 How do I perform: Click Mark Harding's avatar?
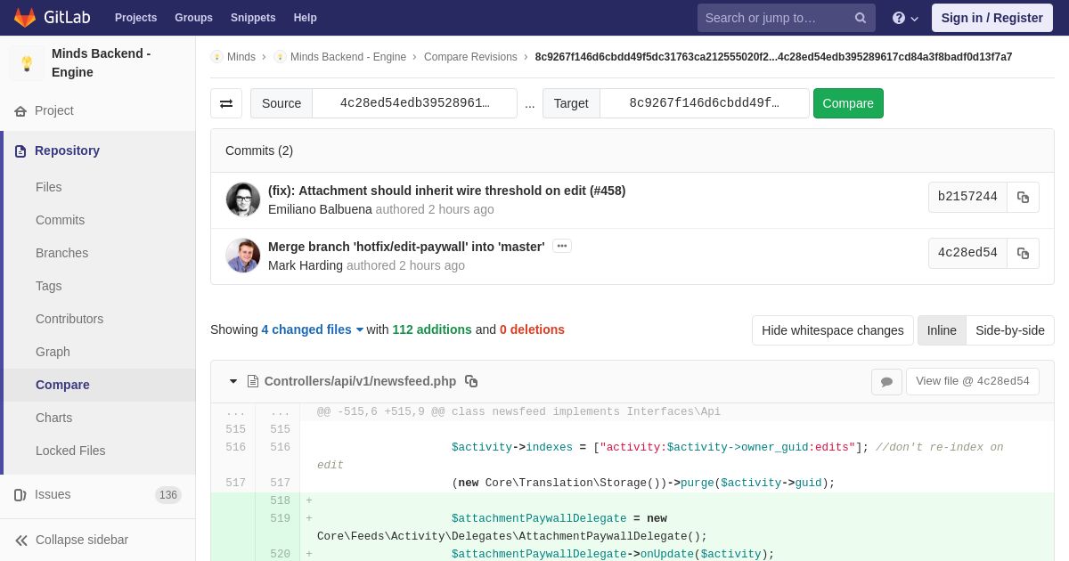tap(243, 256)
